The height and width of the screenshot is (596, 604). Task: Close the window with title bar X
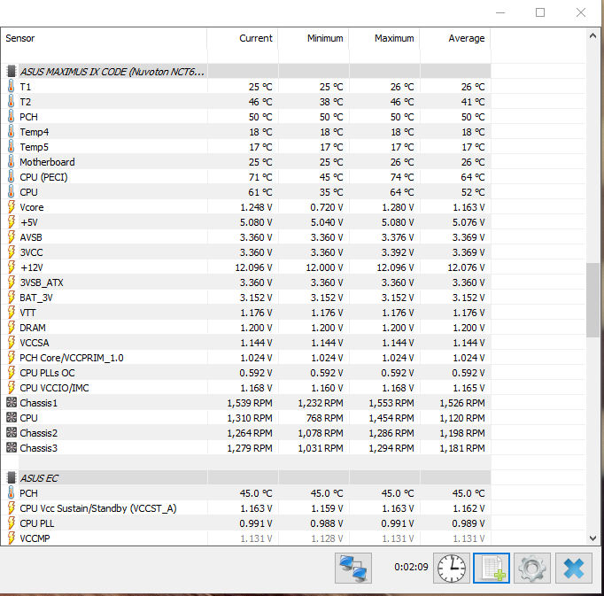coord(581,12)
